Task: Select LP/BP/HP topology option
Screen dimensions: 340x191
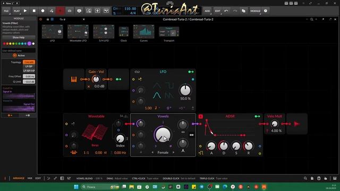Action: tap(29, 71)
